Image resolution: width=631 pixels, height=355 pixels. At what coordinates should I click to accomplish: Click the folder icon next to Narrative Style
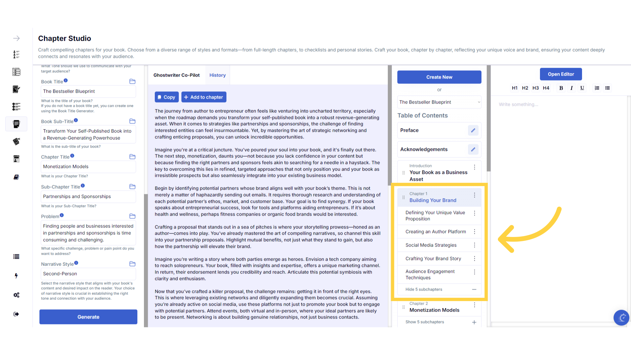(132, 264)
